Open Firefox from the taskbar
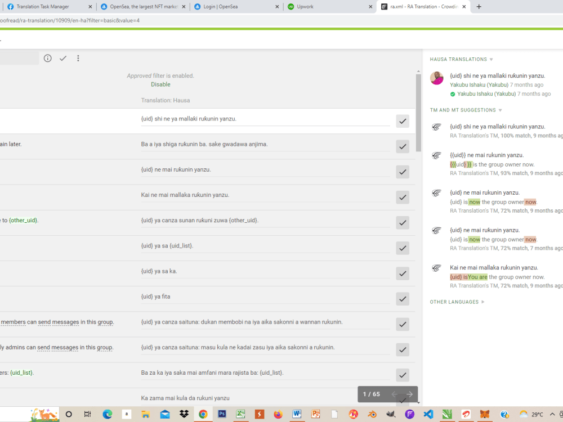 [278, 414]
